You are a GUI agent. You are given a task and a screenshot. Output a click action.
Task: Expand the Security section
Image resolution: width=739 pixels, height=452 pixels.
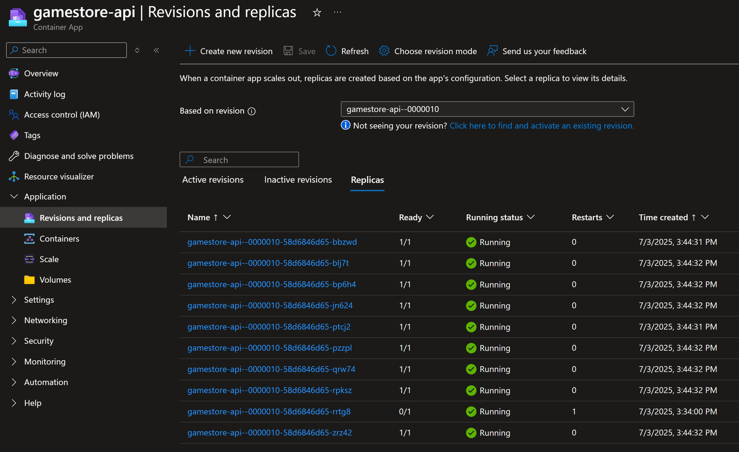tap(14, 341)
